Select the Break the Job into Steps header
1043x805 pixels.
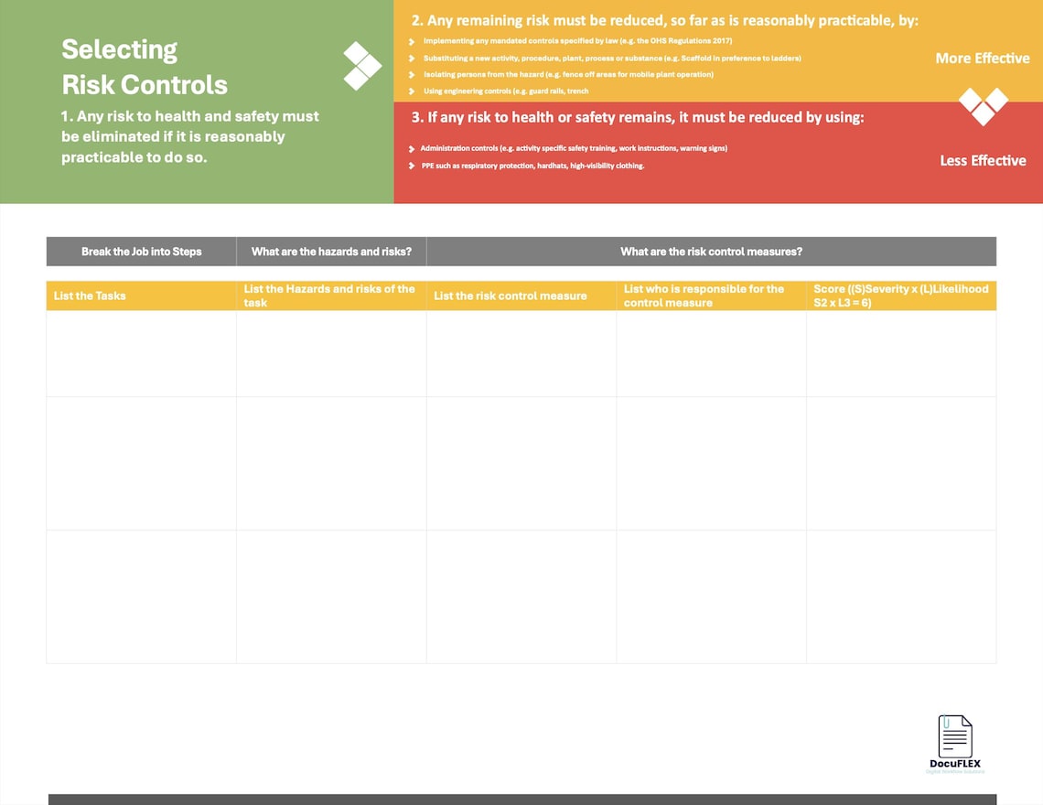point(141,251)
